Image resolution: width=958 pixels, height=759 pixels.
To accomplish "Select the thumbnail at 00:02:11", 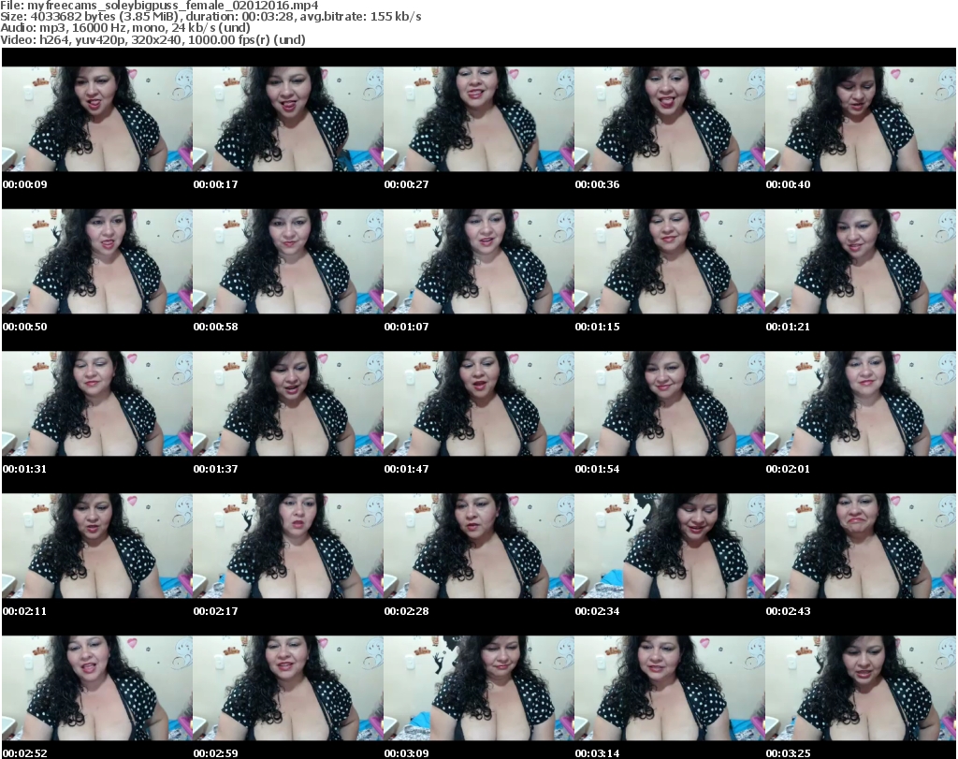I will click(x=97, y=547).
